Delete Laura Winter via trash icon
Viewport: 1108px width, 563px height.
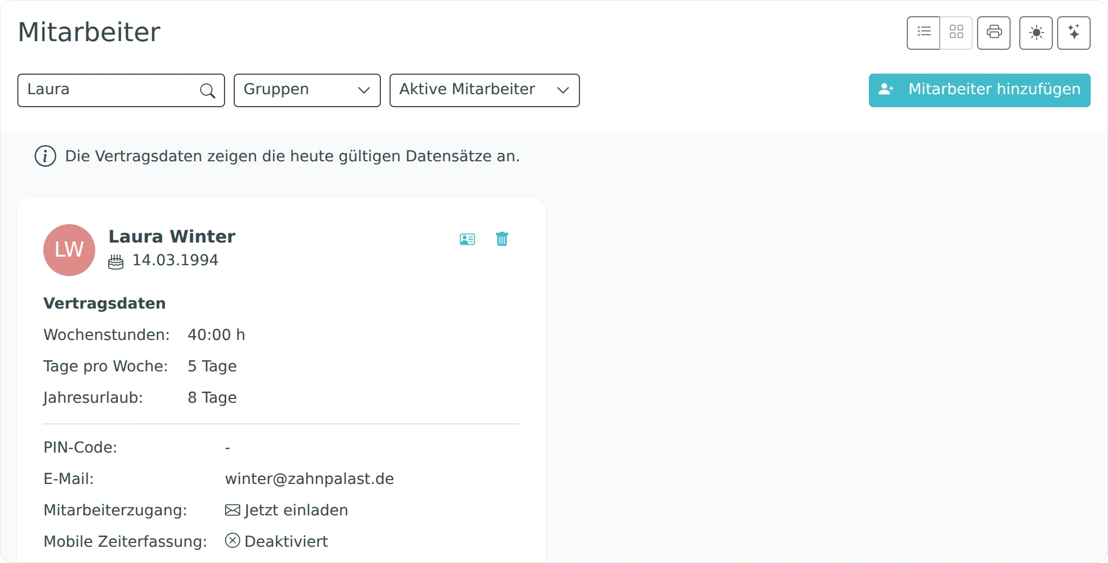502,239
